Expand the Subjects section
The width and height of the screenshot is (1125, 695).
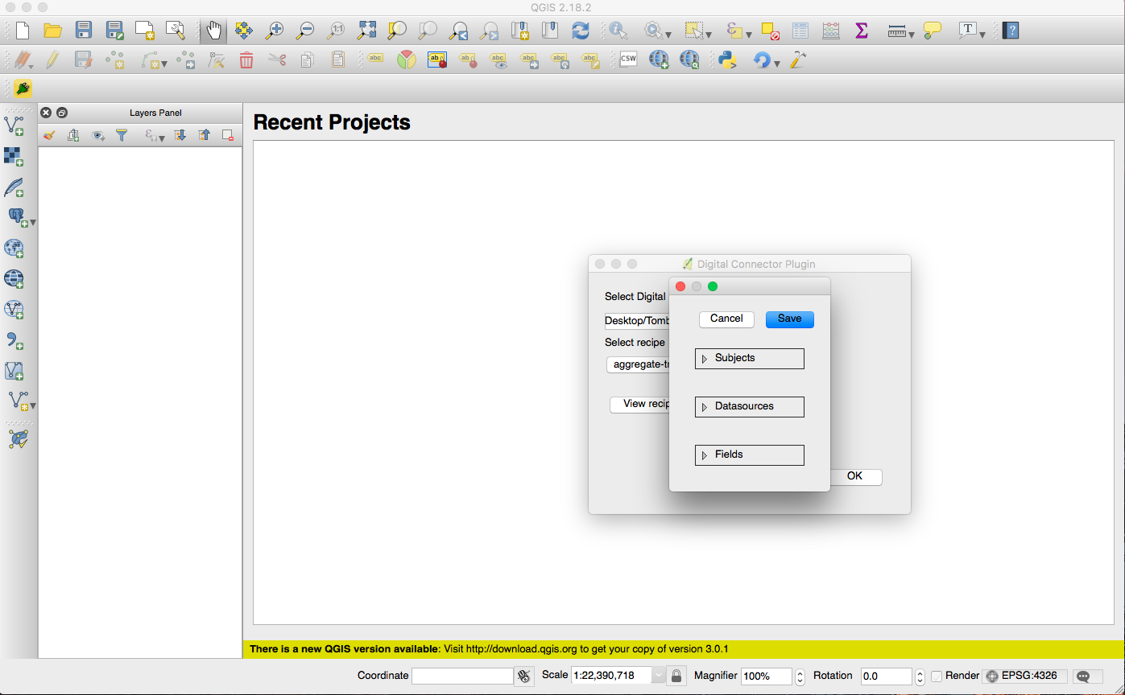[x=705, y=359]
